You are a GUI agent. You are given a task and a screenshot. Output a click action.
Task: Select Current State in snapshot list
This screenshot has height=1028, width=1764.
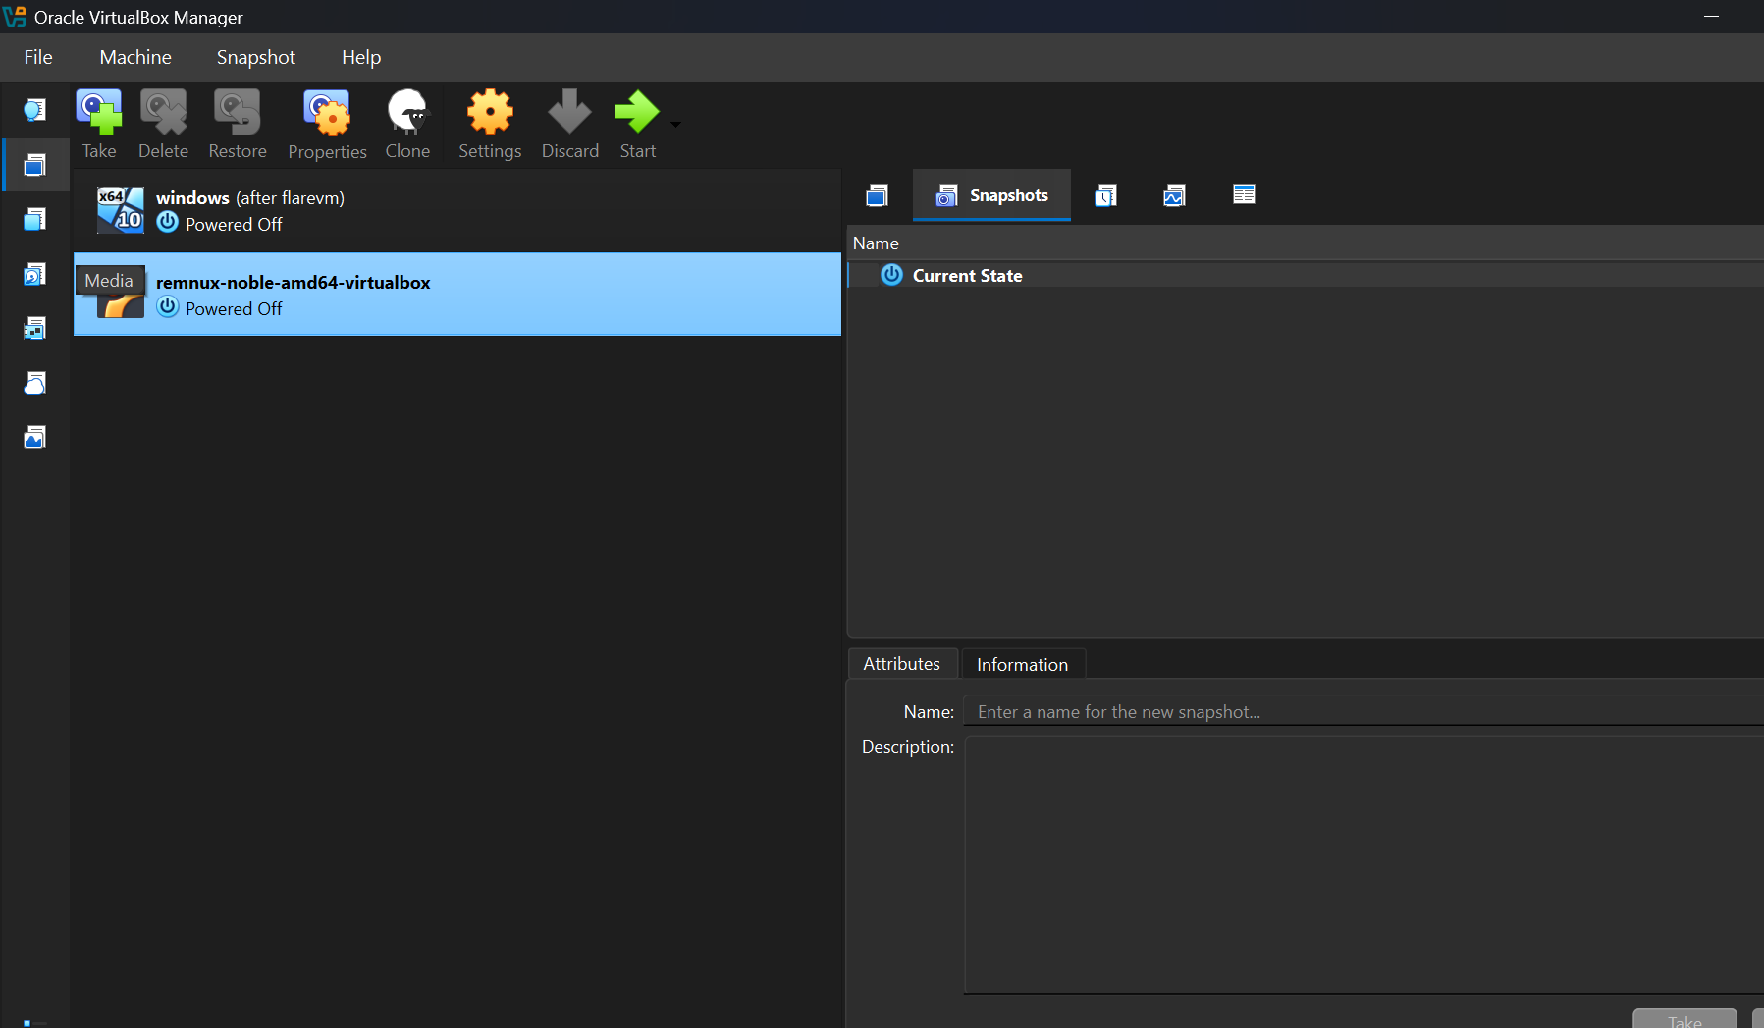pyautogui.click(x=967, y=276)
